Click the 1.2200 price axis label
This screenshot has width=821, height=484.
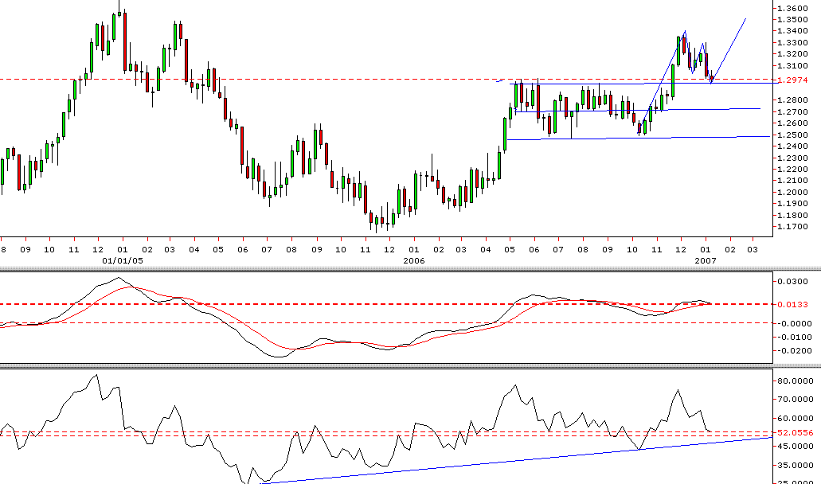point(792,170)
